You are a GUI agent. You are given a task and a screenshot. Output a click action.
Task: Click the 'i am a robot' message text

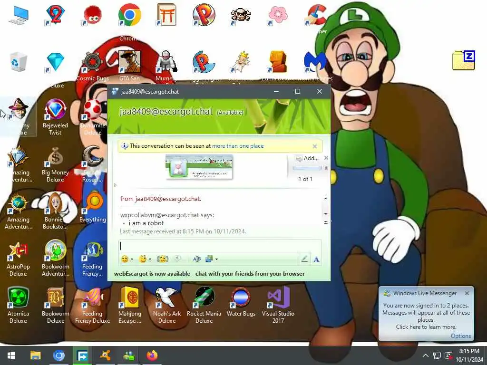pos(146,223)
